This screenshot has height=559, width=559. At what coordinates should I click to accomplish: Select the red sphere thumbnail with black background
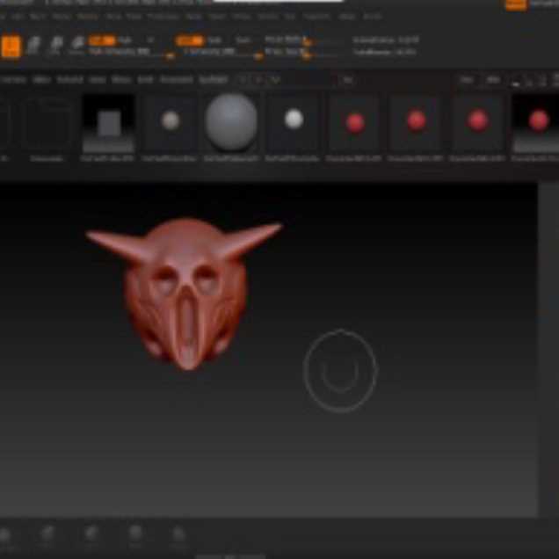coord(536,124)
